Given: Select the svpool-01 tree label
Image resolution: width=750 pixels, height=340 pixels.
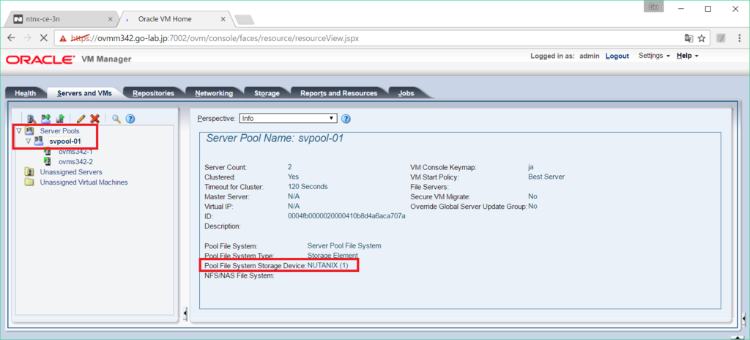Looking at the screenshot, I should 65,141.
